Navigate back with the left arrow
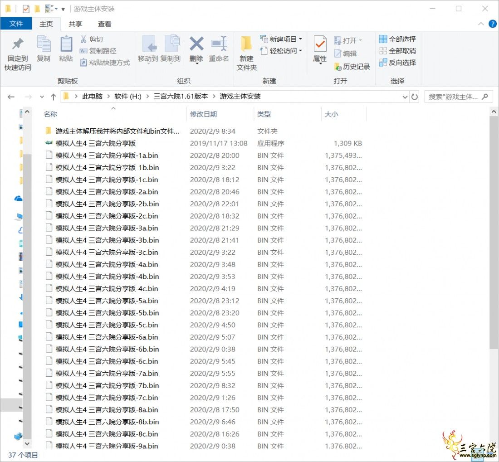The image size is (499, 462). [x=11, y=97]
